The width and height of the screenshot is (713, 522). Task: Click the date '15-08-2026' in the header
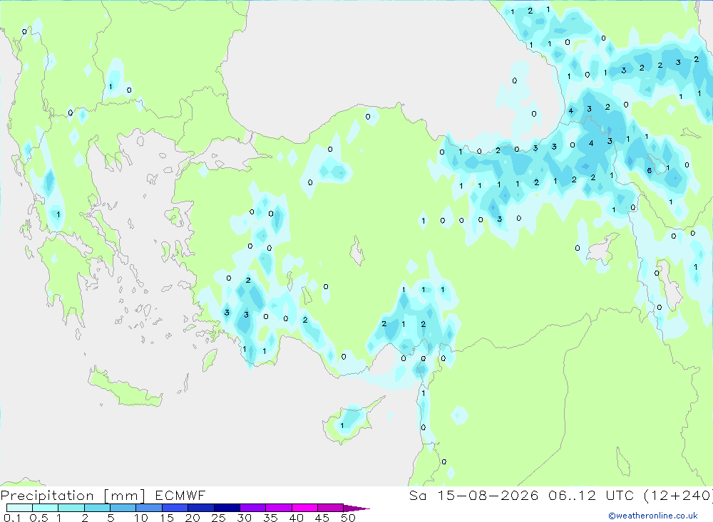[488, 495]
